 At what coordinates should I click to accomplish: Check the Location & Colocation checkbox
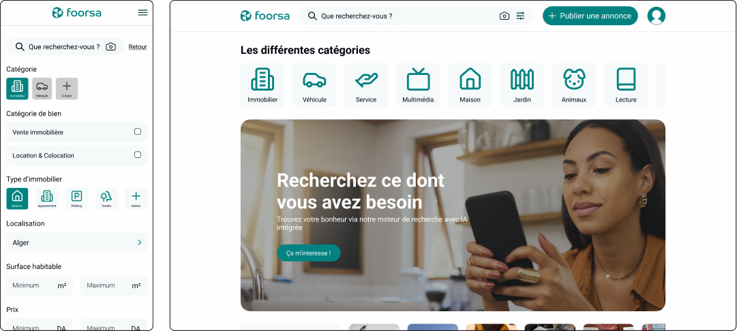tap(138, 155)
